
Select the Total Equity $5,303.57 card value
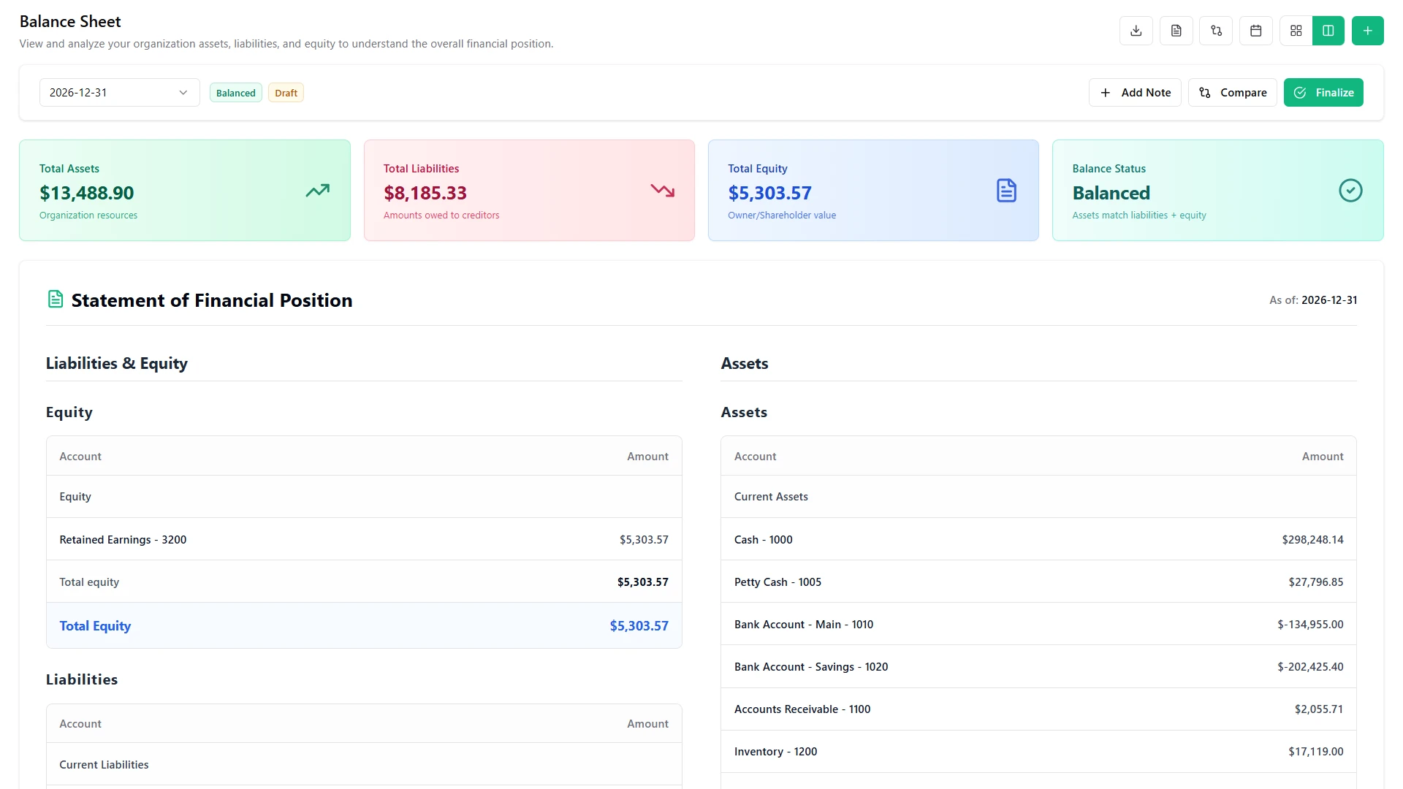pyautogui.click(x=769, y=193)
